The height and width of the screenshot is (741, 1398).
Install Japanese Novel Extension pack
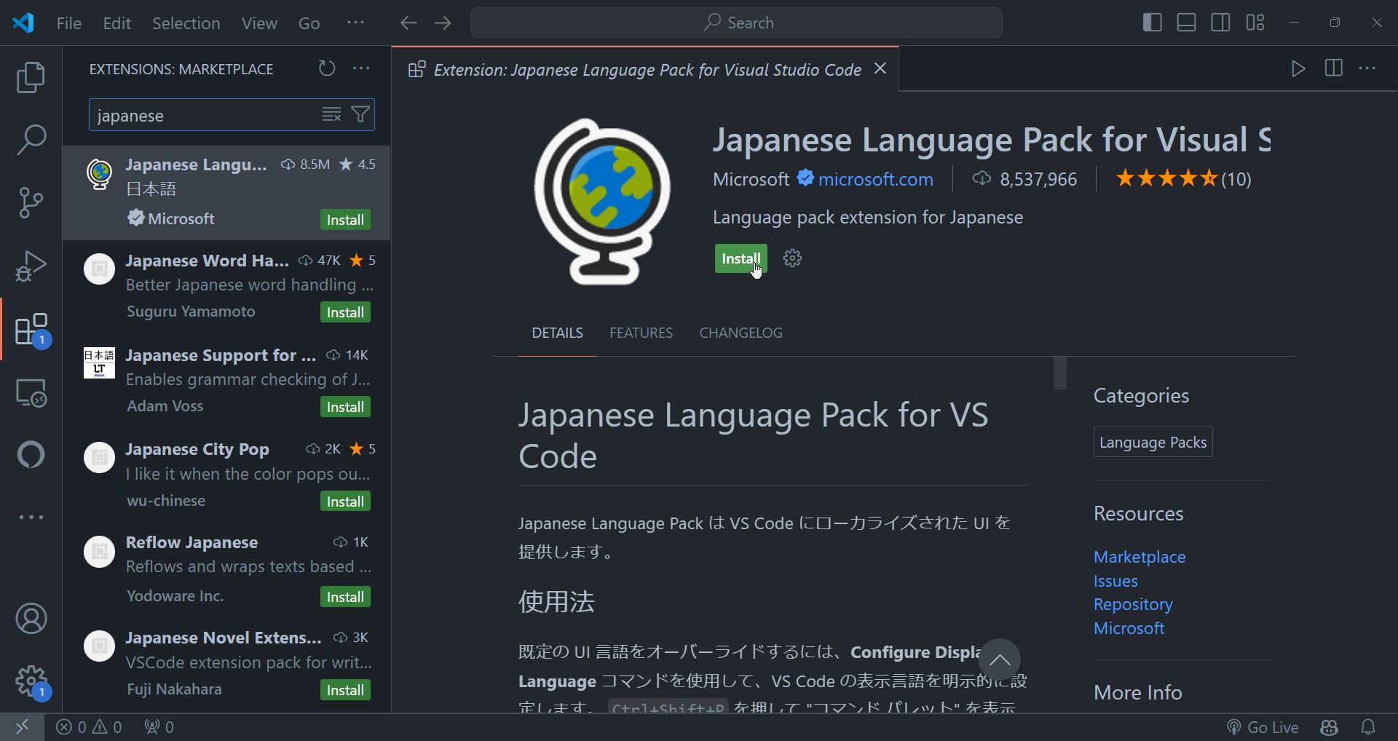pos(345,690)
